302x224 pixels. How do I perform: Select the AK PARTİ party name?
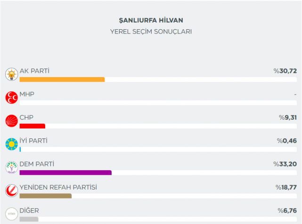[34, 71]
